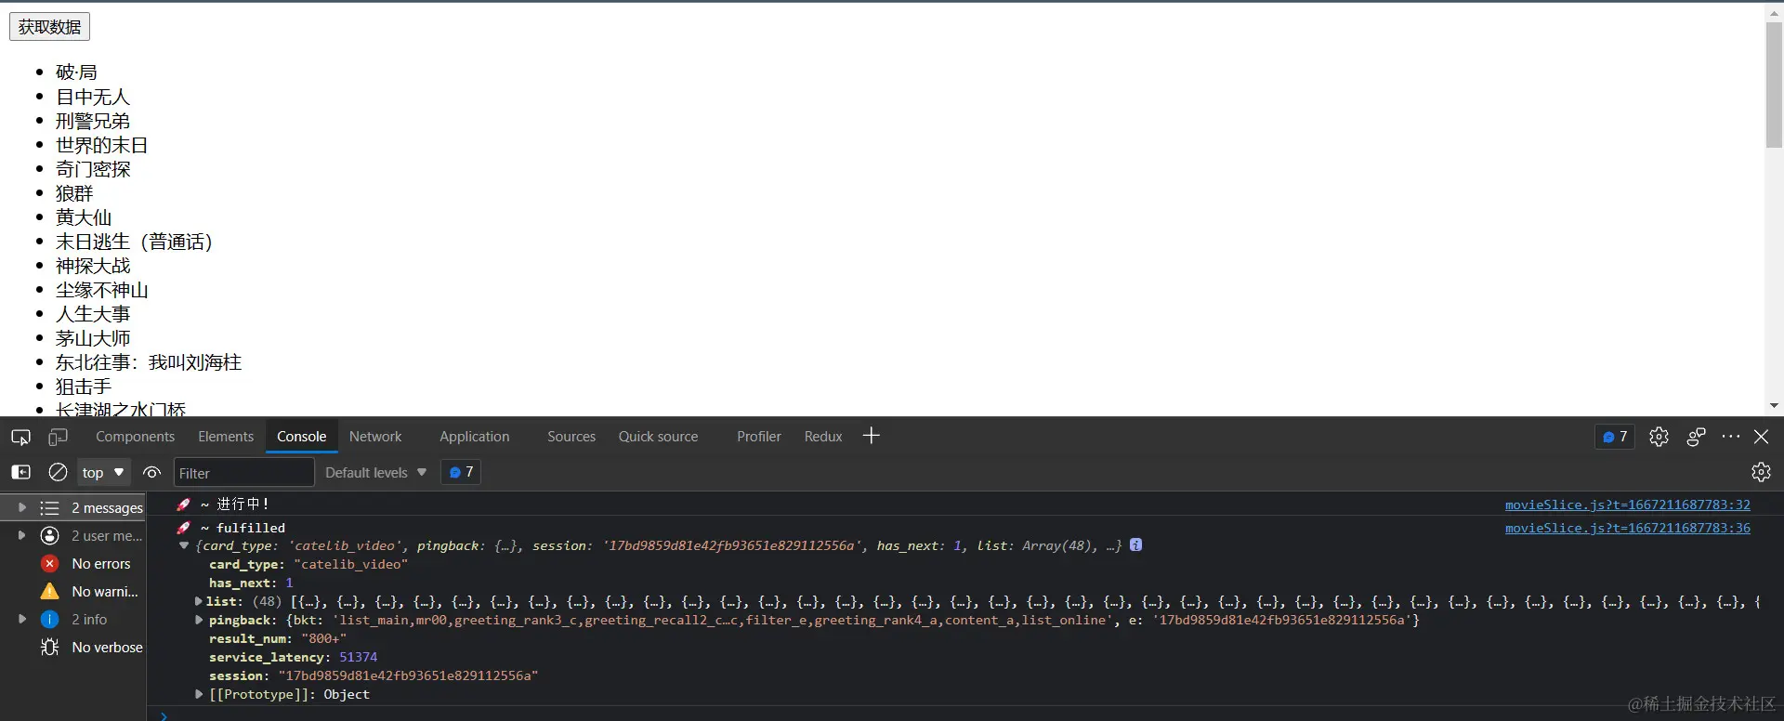The height and width of the screenshot is (721, 1784).
Task: Open the Sources tab
Action: 571,437
